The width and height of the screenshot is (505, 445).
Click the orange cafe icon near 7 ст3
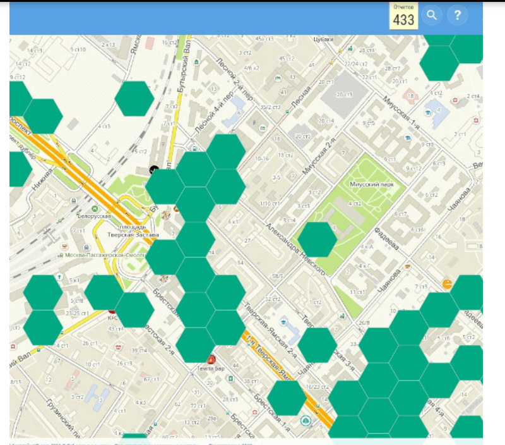tap(447, 284)
